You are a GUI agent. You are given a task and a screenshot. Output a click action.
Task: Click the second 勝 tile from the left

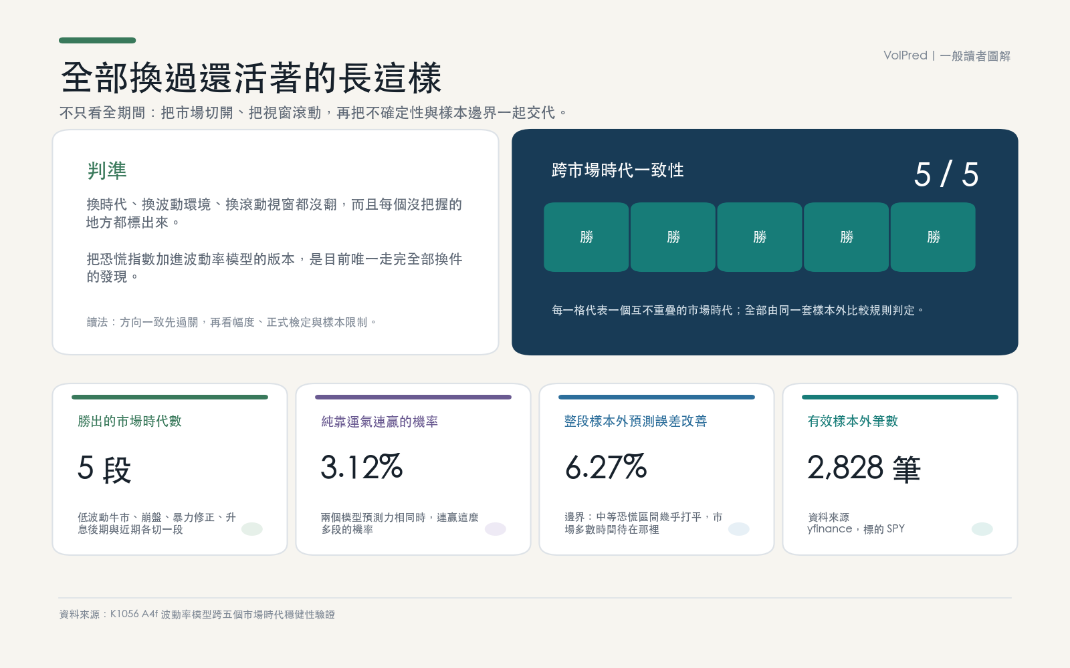[673, 237]
